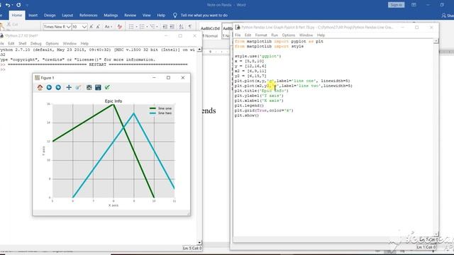The width and height of the screenshot is (454, 255).
Task: Undo last action in Word title bar
Action: tap(8, 5)
